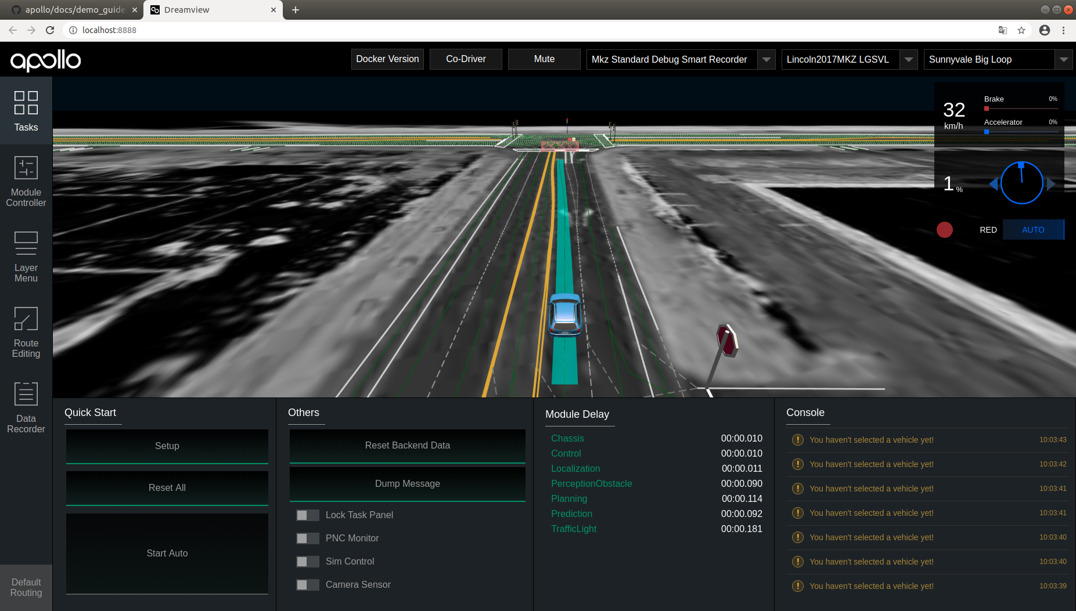The image size is (1076, 611).
Task: Select the Route Editing tool
Action: tap(26, 331)
